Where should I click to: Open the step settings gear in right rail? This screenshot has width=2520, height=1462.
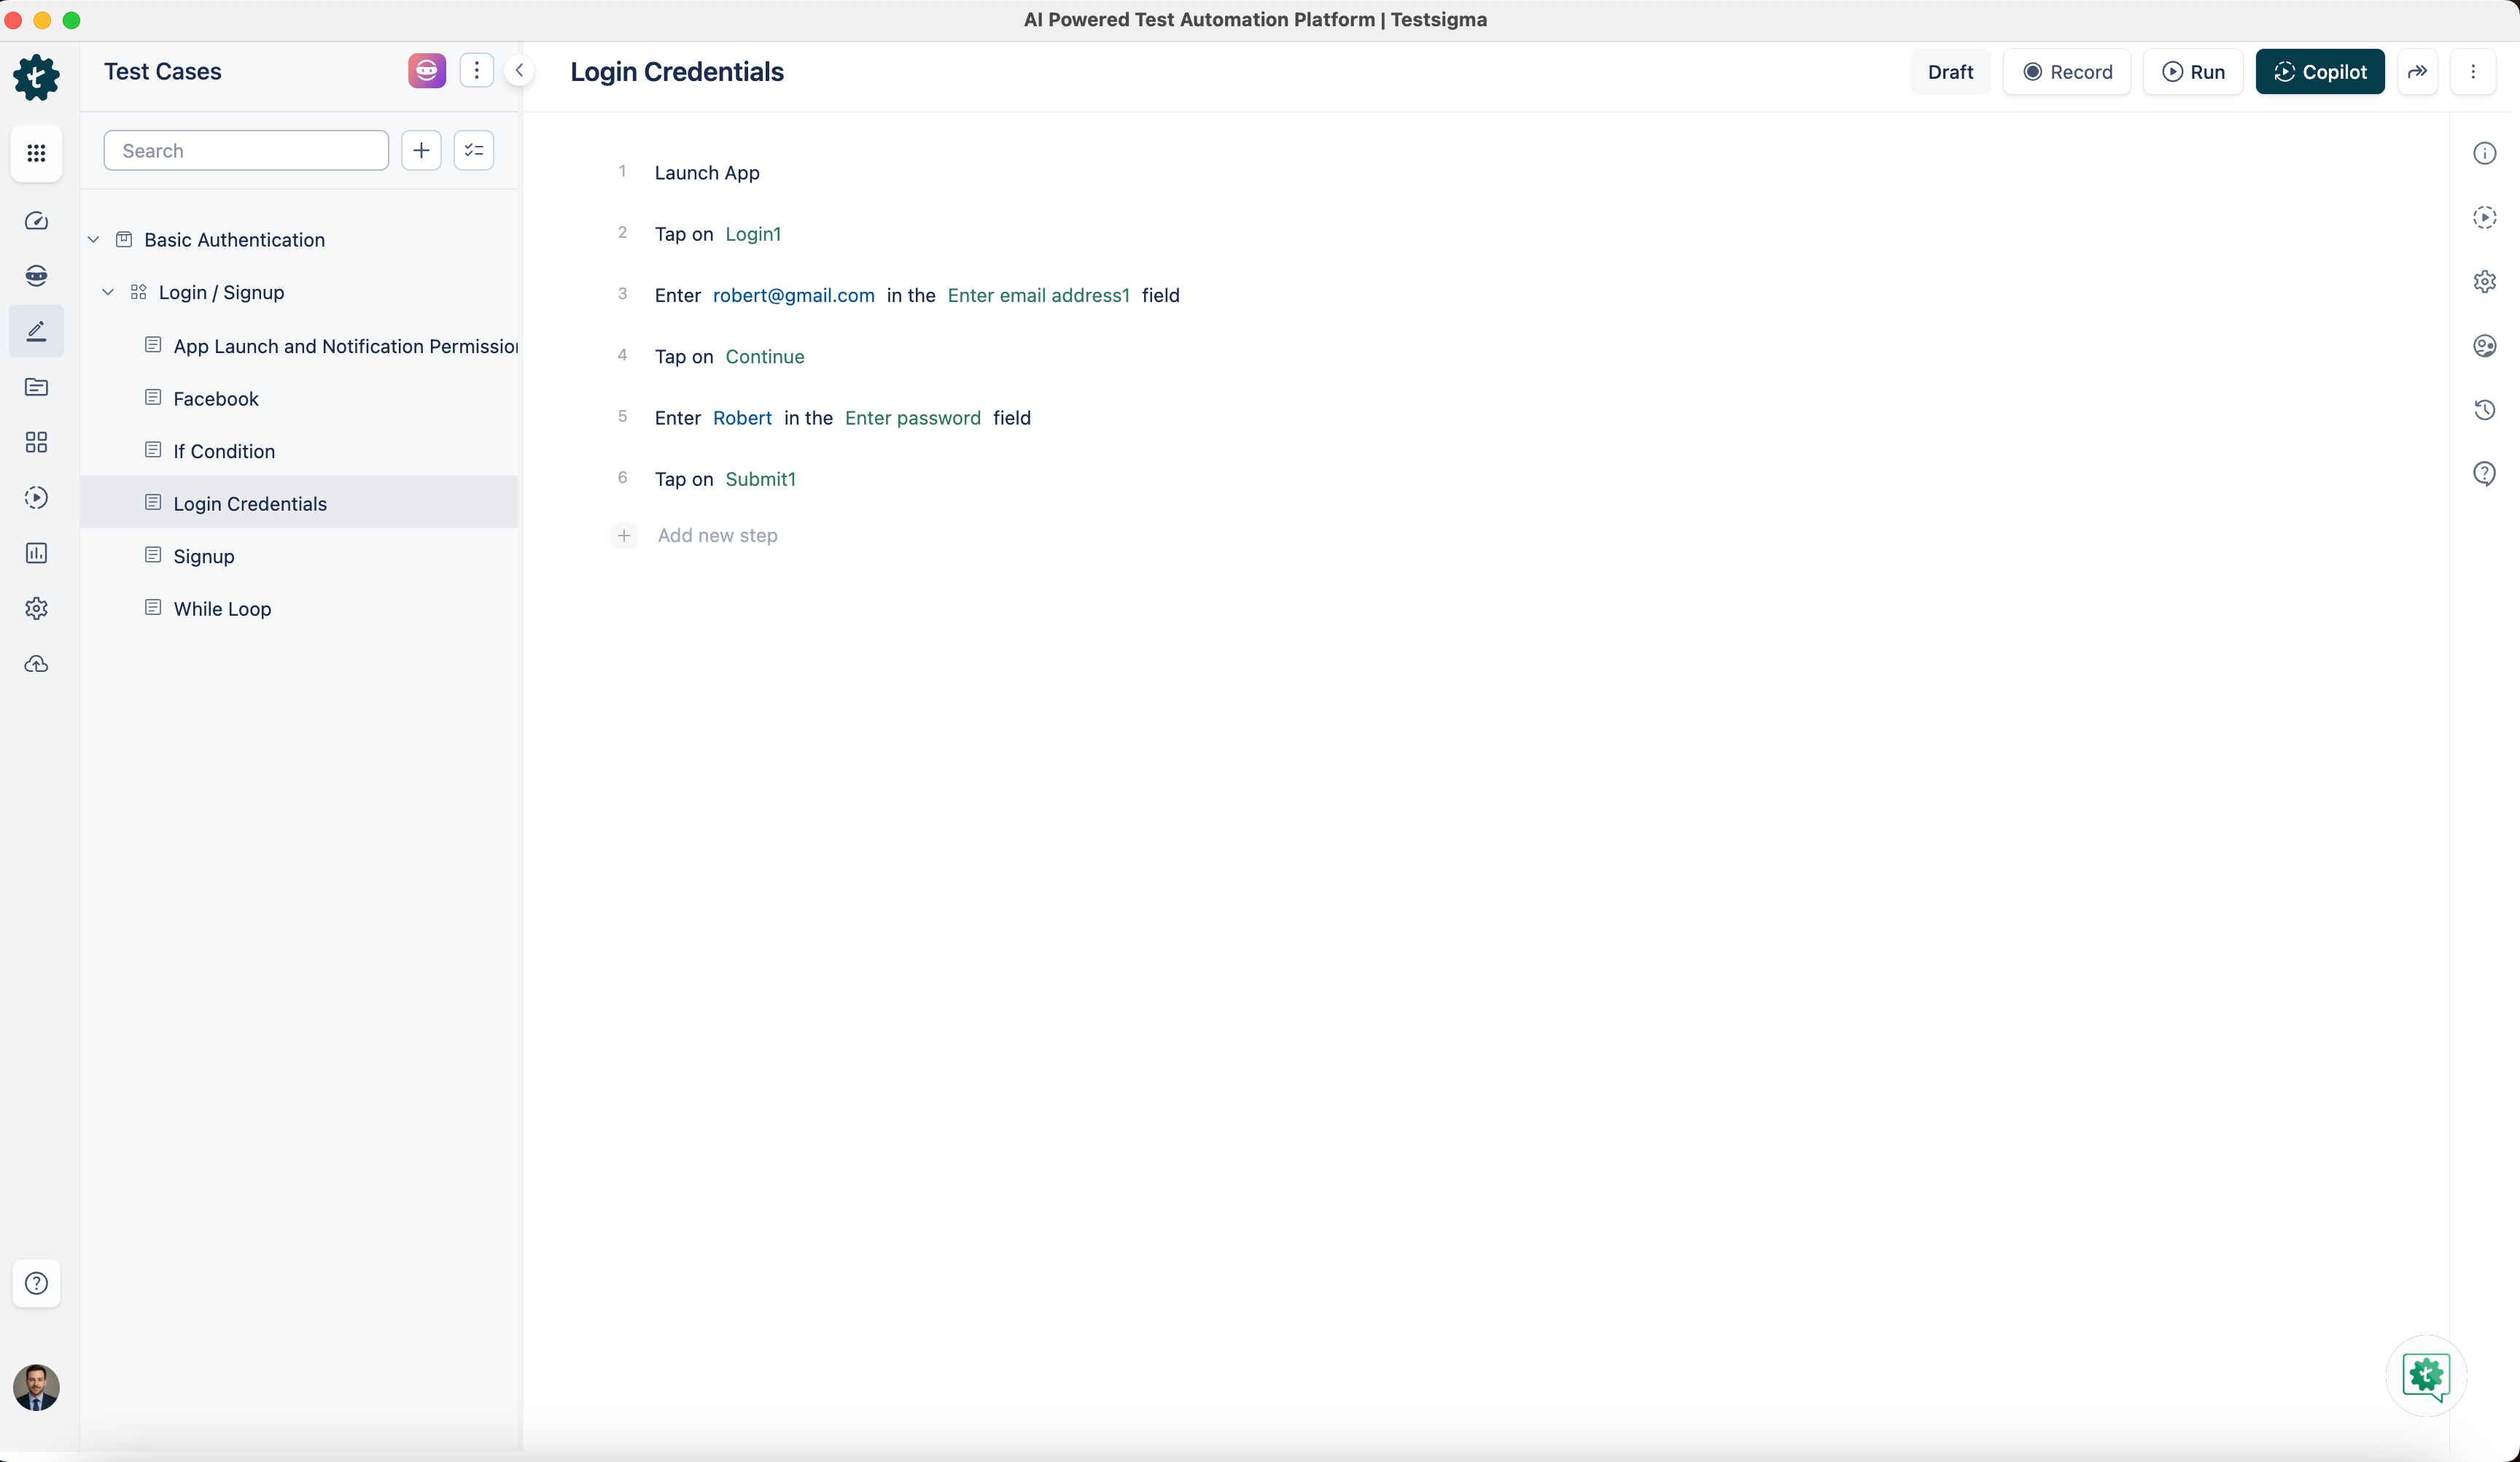tap(2485, 281)
